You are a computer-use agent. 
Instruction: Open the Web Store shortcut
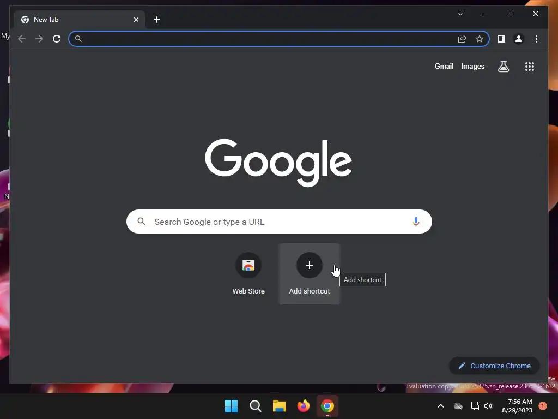tap(248, 274)
